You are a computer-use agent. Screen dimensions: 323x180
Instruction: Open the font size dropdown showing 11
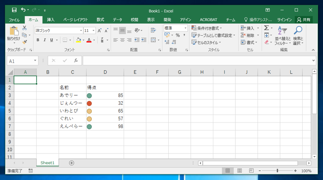point(93,31)
